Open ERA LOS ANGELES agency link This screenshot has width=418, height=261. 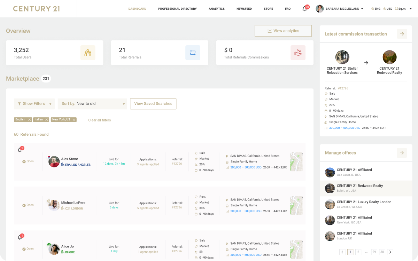pyautogui.click(x=76, y=165)
